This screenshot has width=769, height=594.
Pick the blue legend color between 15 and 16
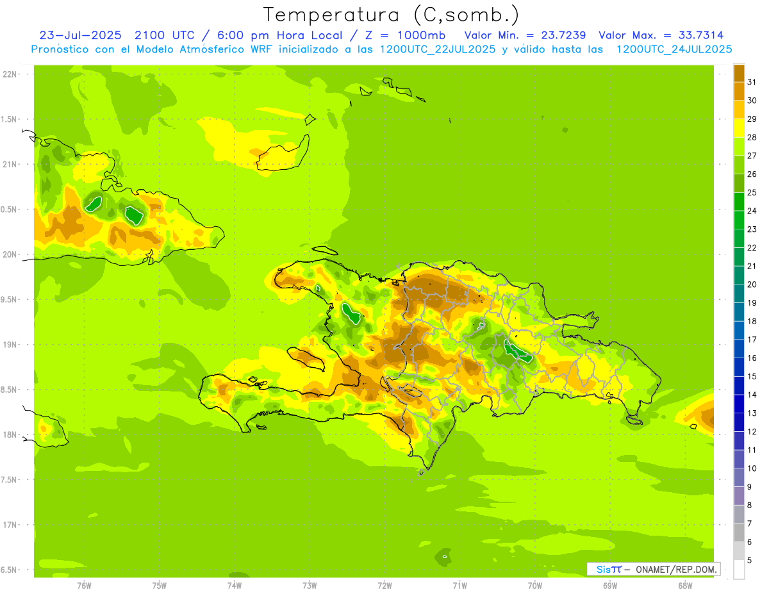tap(739, 367)
